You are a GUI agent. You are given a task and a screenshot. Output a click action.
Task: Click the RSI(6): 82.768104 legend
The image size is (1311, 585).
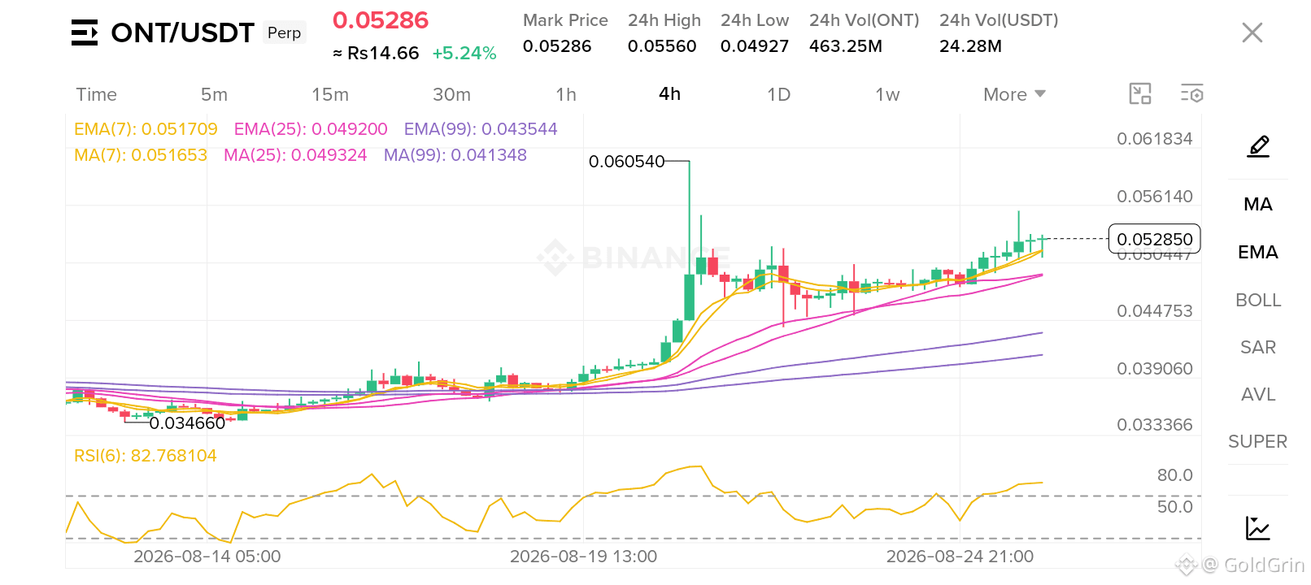tap(146, 456)
